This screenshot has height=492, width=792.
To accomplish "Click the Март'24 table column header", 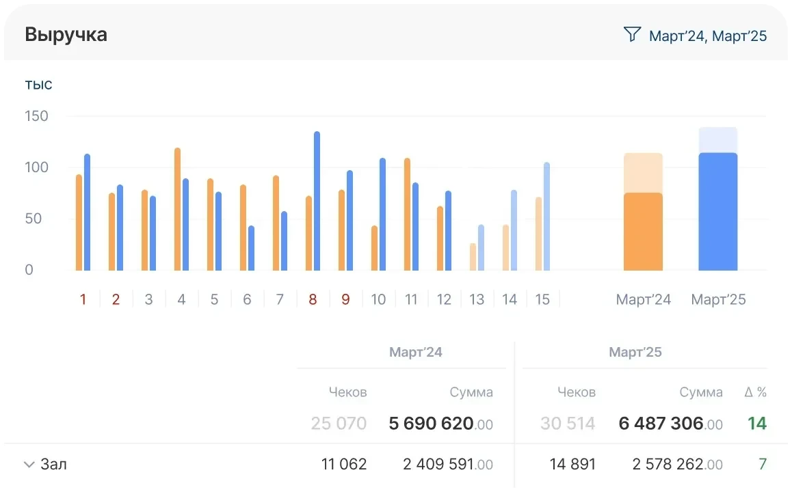I will point(415,353).
